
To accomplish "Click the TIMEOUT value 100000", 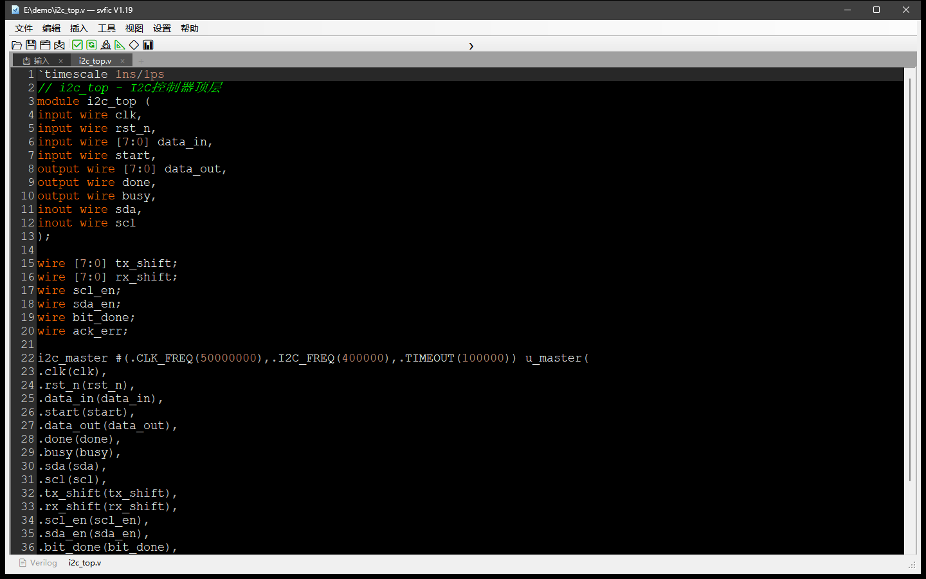I will click(484, 358).
